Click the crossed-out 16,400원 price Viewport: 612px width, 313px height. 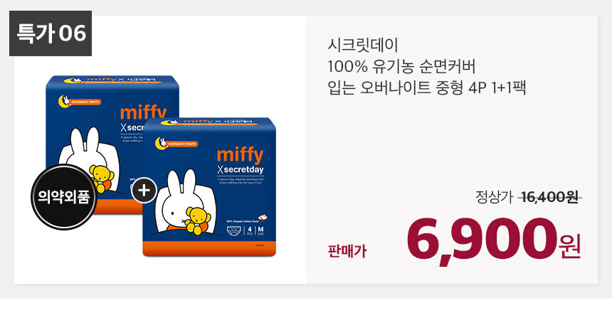coord(549,198)
